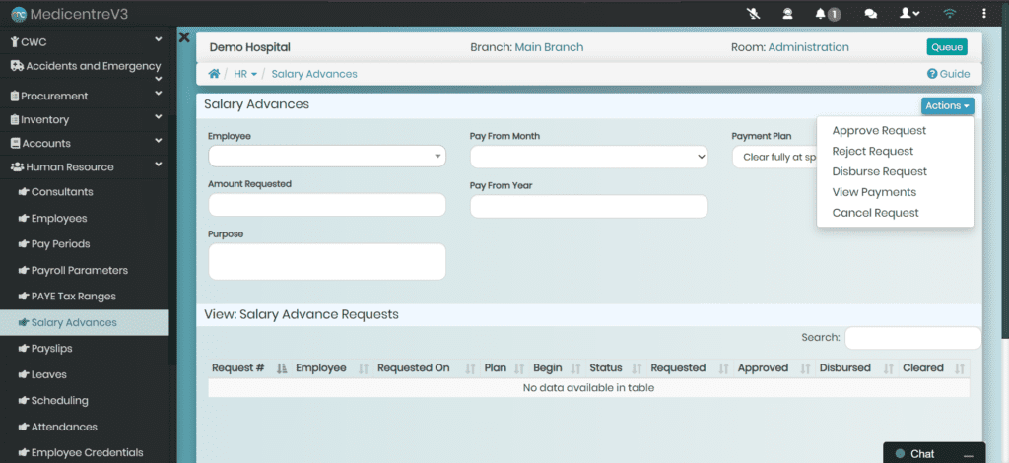
Task: Open the Actions dropdown button
Action: pos(947,106)
